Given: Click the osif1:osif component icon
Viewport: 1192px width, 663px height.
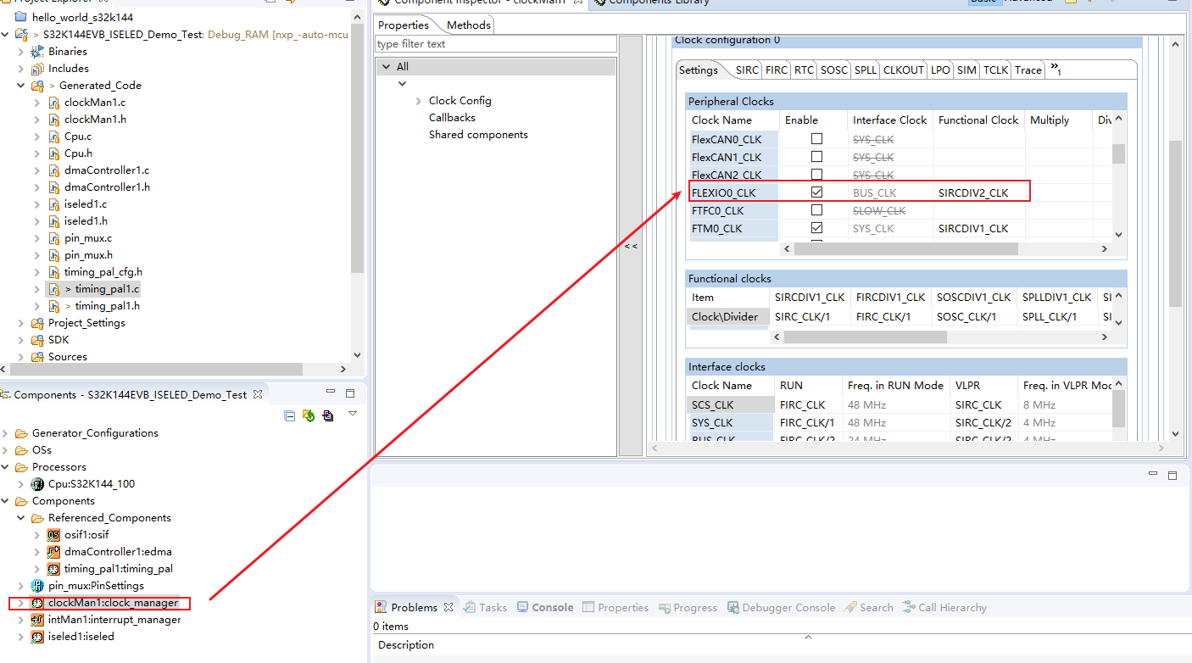Looking at the screenshot, I should 53,535.
